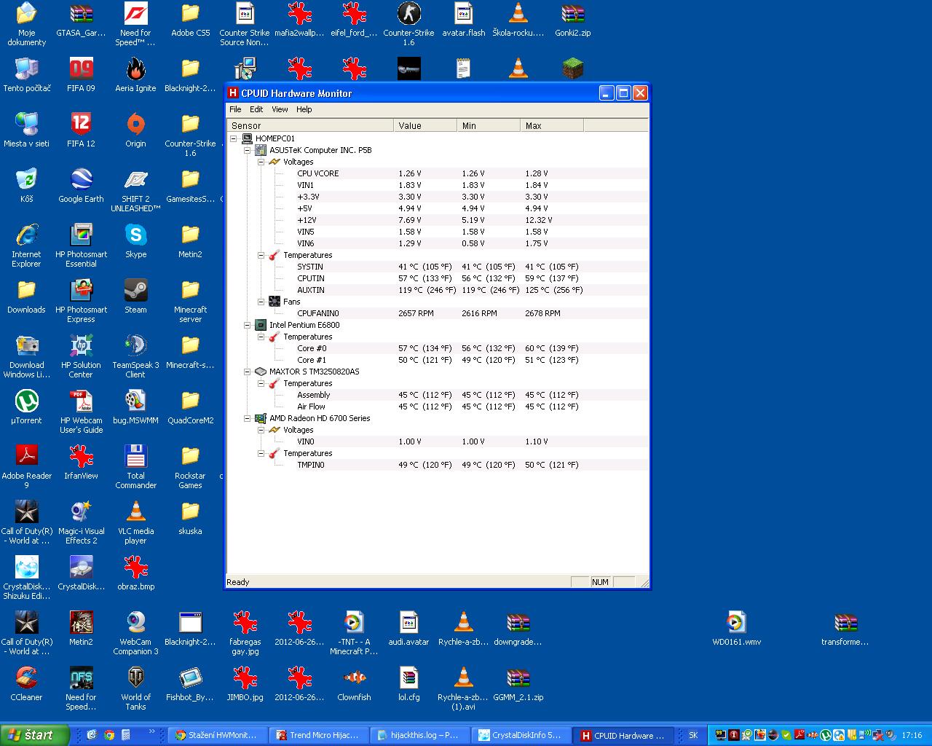Open the Gonki2.zip archive

coord(573,20)
